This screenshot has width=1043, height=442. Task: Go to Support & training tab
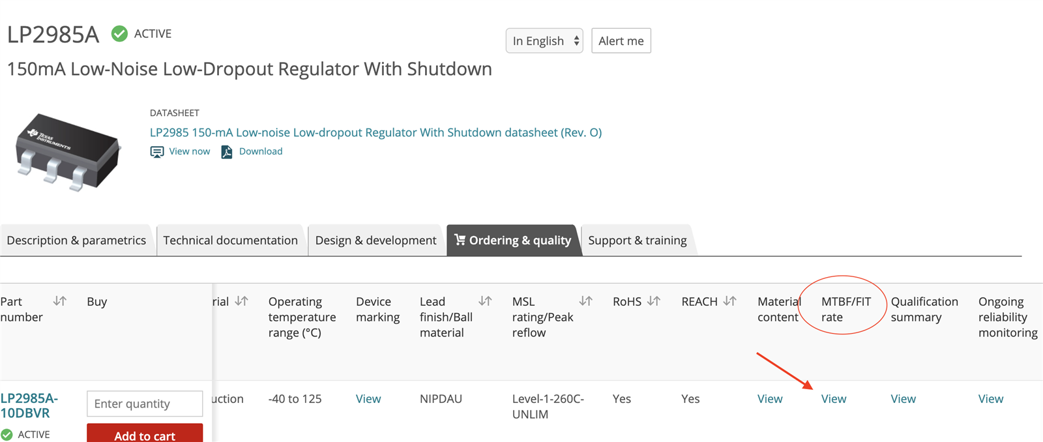(637, 241)
